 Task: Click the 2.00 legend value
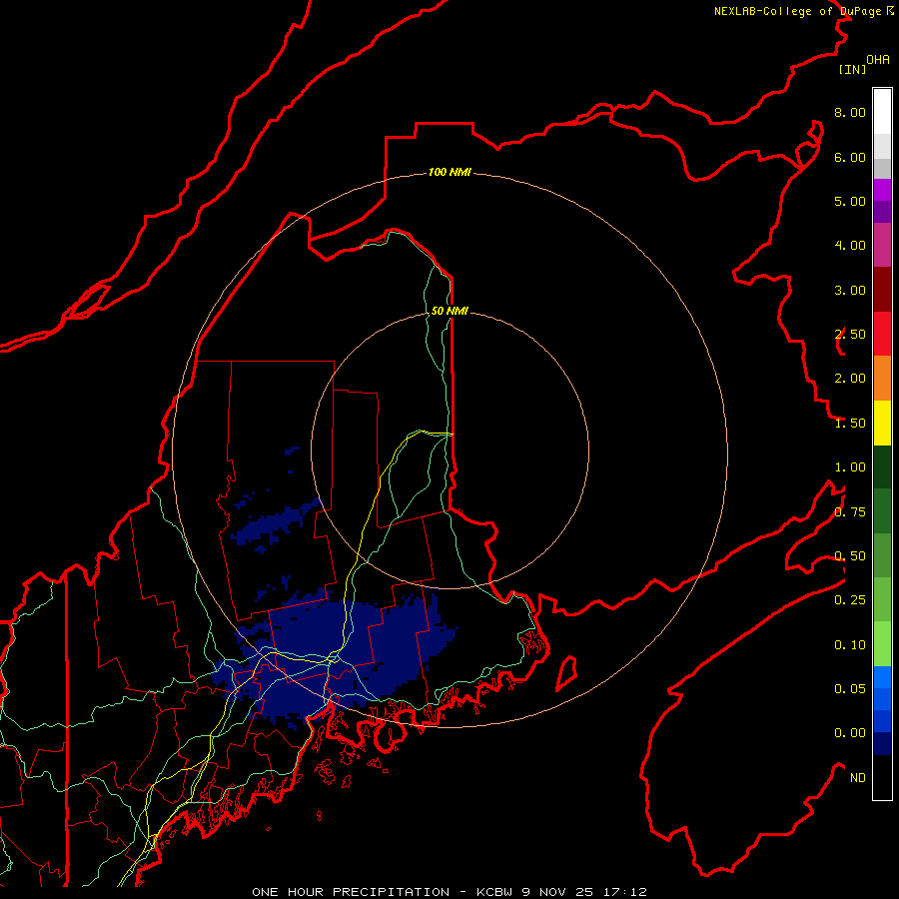coord(850,379)
